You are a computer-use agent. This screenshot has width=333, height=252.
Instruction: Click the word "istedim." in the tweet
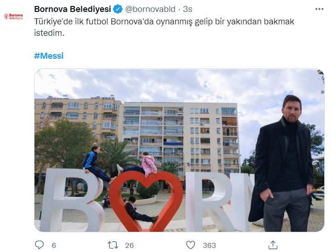pos(49,33)
